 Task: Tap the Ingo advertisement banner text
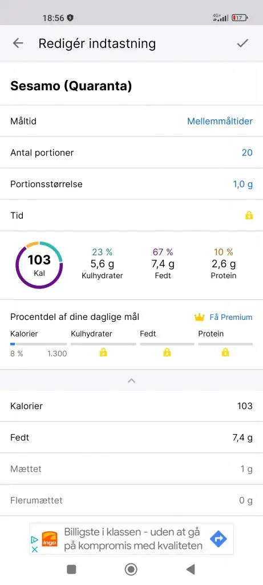pyautogui.click(x=133, y=539)
